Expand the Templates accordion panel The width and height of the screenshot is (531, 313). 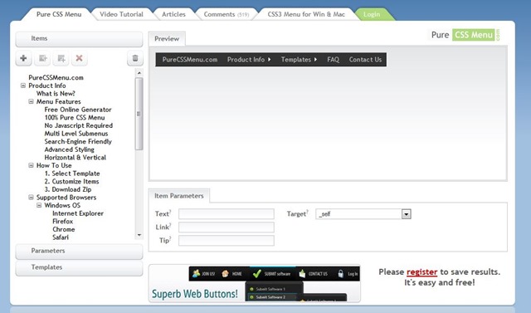(x=80, y=267)
